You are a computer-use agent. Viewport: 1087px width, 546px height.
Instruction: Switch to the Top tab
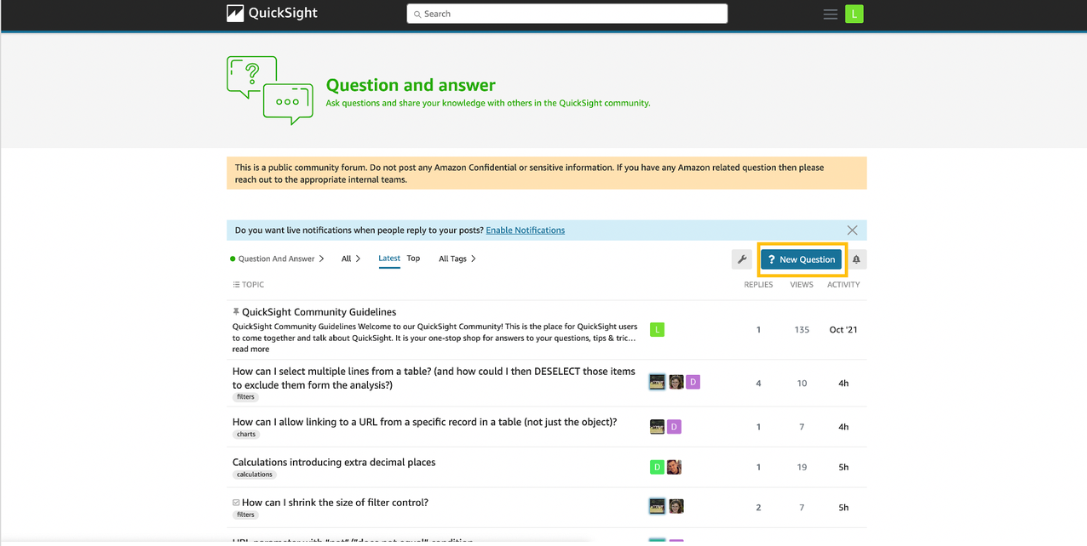(413, 259)
